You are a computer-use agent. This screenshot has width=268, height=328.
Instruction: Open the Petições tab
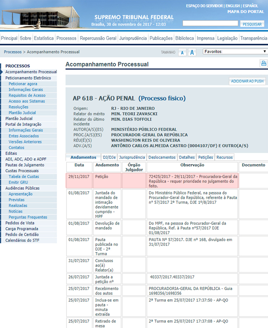[x=205, y=157]
